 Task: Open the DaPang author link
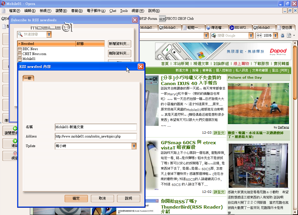pyautogui.click(x=283, y=127)
